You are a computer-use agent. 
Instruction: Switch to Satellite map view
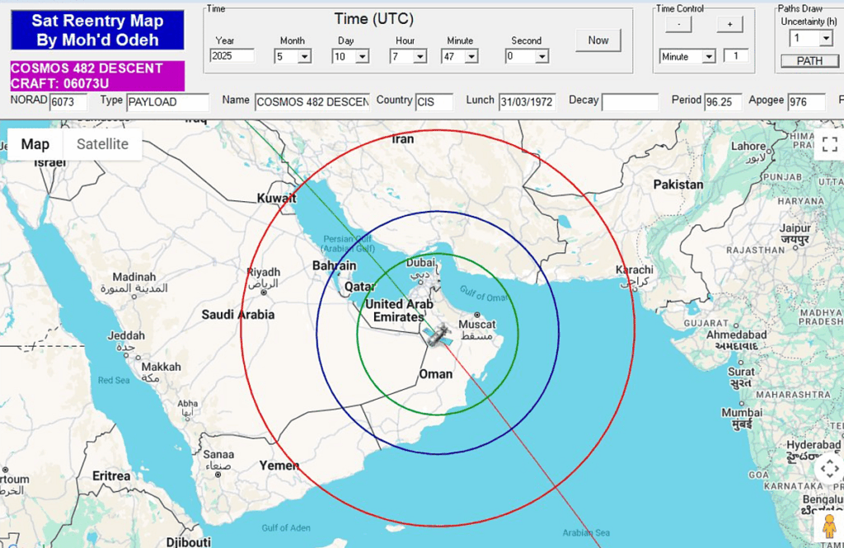tap(102, 144)
